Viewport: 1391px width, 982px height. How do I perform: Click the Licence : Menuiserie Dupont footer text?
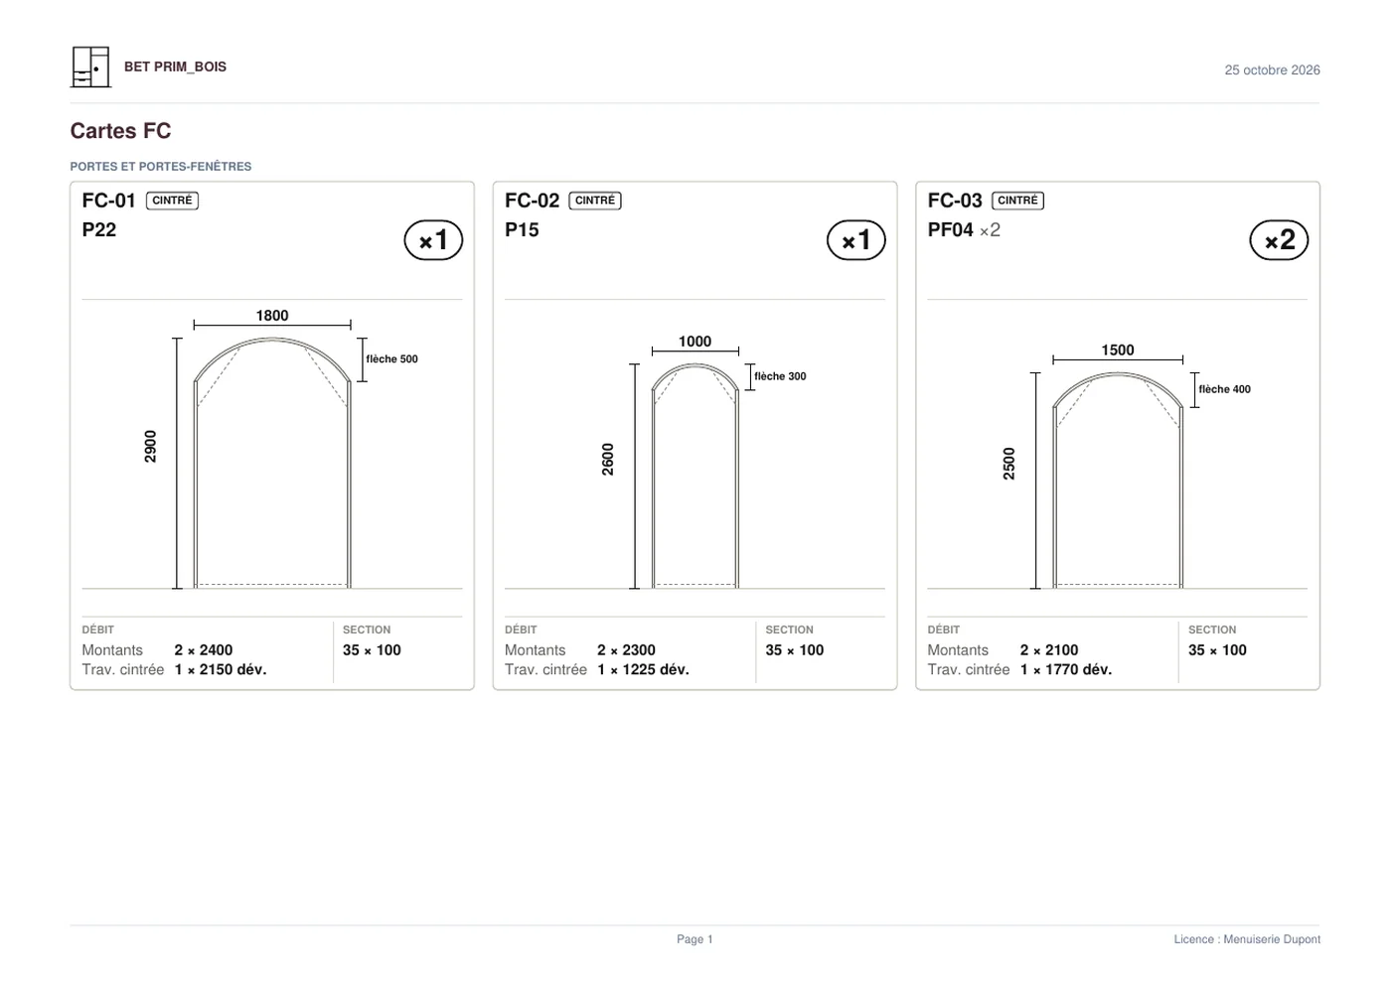point(1247,939)
